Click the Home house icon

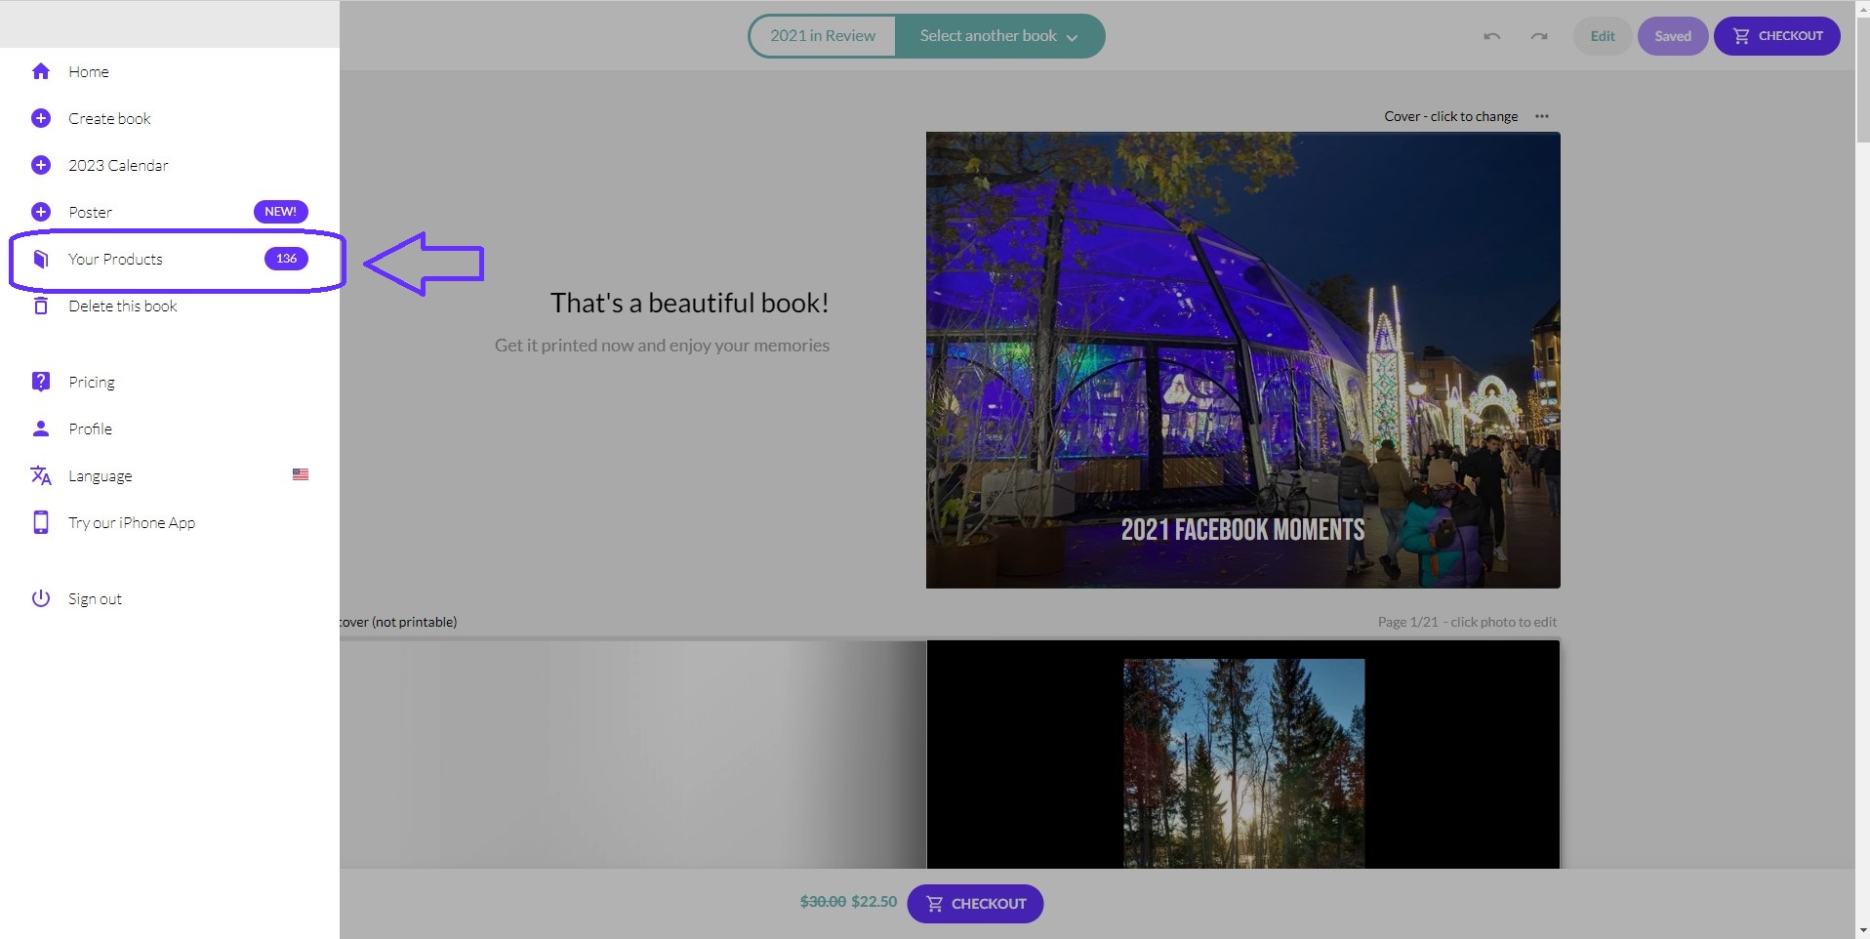point(41,71)
